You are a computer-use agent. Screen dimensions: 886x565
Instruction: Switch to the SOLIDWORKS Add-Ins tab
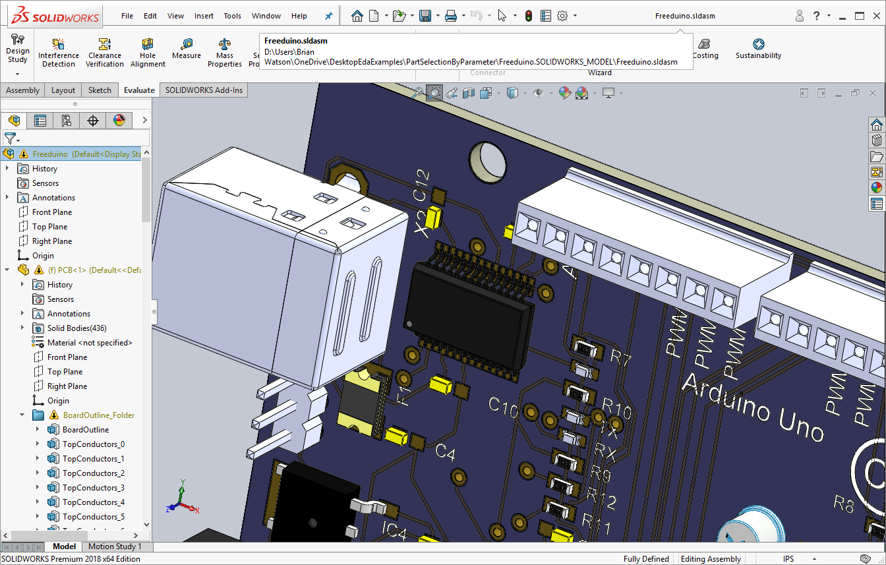click(x=204, y=90)
